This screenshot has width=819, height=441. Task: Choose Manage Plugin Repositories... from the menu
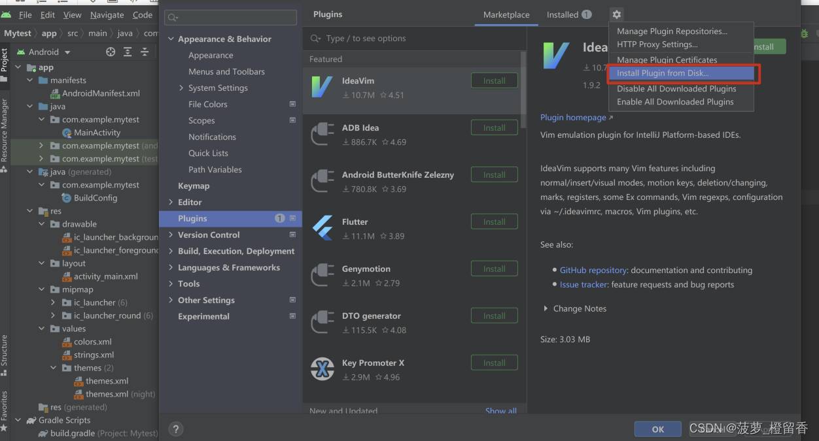tap(680, 31)
